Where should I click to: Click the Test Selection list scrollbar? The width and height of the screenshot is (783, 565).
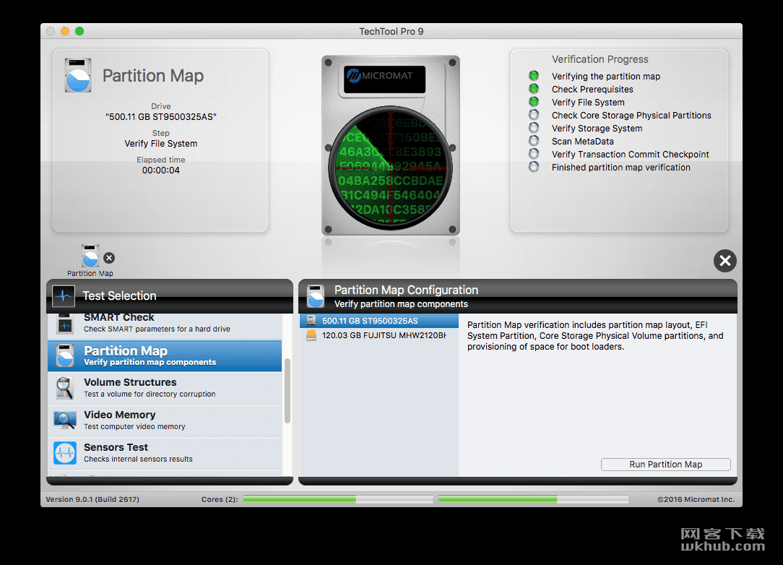pyautogui.click(x=287, y=391)
